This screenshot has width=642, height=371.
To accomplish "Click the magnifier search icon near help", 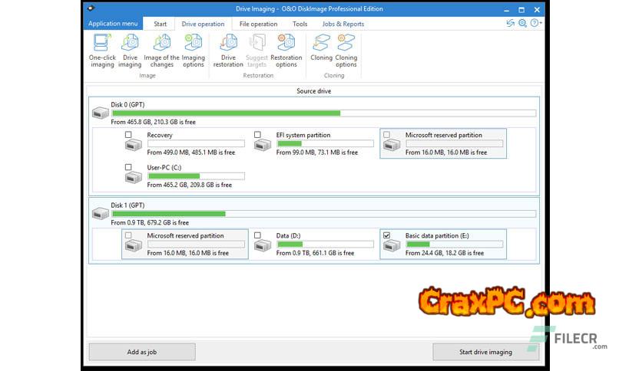I will tap(522, 23).
